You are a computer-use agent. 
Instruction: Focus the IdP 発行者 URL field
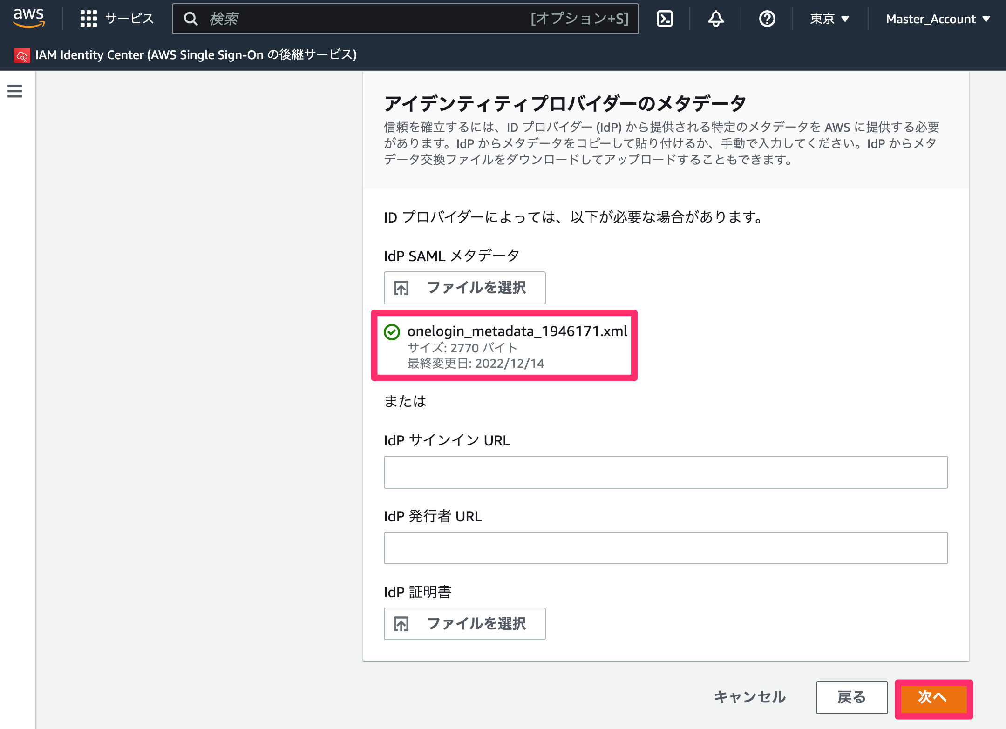[x=666, y=548]
